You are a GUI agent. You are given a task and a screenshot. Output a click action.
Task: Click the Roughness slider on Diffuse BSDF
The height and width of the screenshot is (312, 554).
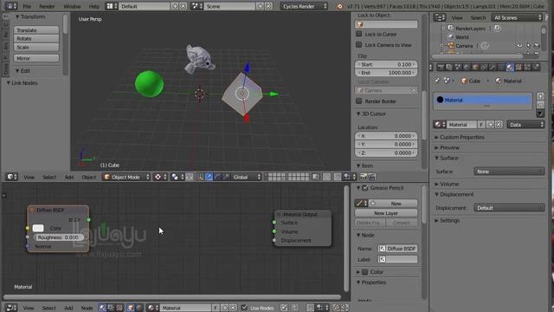(58, 237)
